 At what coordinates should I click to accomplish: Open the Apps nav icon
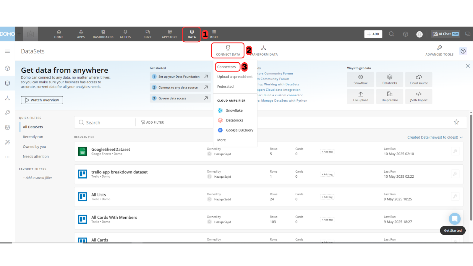click(x=81, y=34)
